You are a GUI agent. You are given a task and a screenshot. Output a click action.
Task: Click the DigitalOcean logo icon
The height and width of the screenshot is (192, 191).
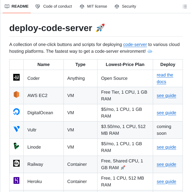pos(16,112)
